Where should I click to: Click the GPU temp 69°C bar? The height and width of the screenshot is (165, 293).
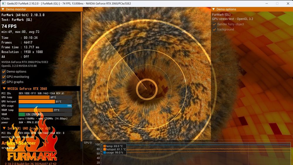click(45, 97)
